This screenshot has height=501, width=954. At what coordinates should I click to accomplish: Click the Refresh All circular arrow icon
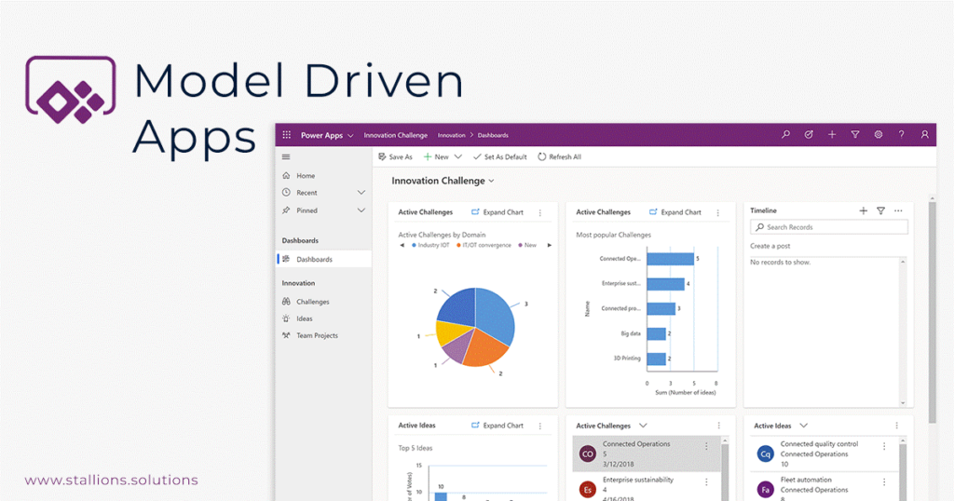(x=541, y=156)
